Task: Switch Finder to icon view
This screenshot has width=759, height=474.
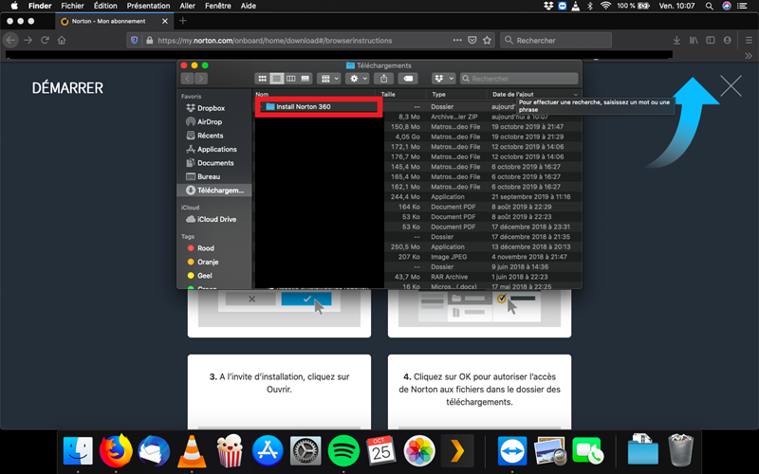Action: 262,79
